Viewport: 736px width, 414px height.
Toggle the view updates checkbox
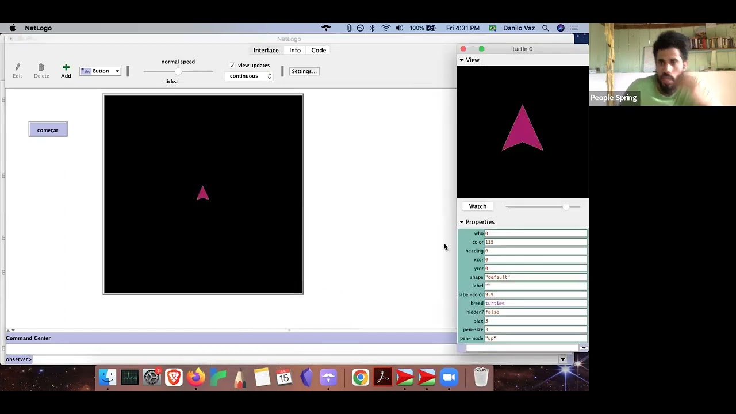(232, 66)
